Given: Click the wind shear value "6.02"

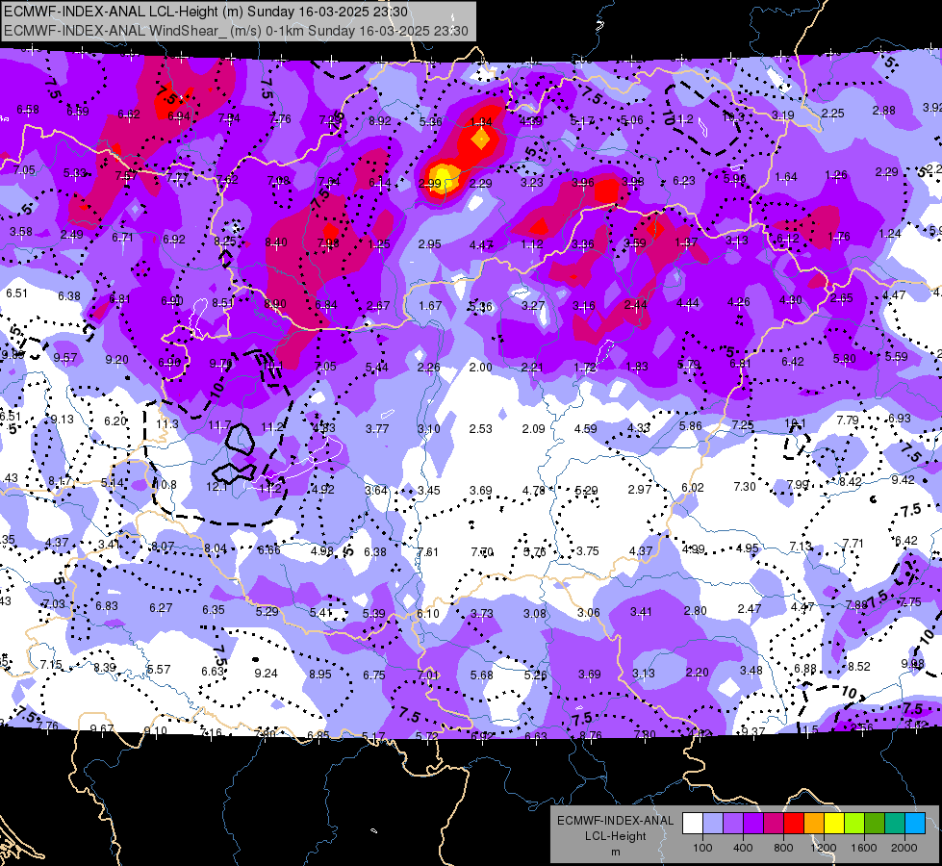Looking at the screenshot, I should [693, 488].
